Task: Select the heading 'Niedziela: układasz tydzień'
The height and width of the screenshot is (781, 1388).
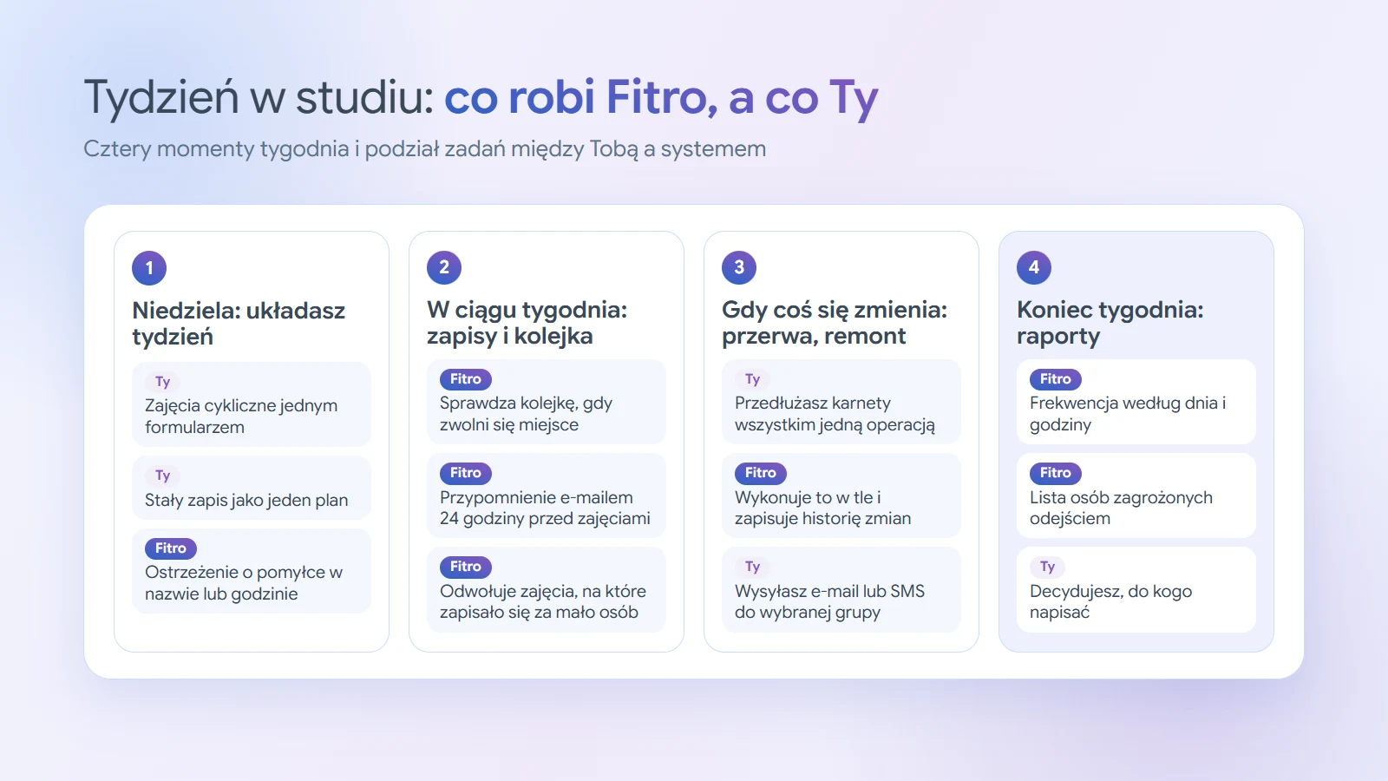Action: click(239, 324)
